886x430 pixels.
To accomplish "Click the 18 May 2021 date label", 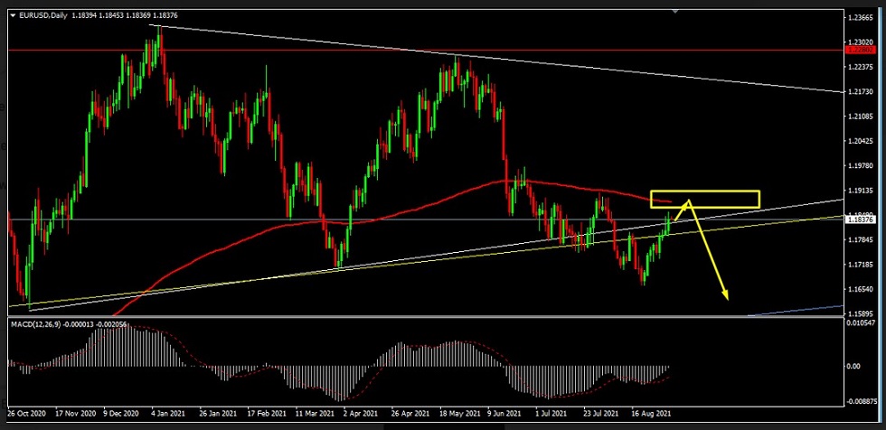I will coord(458,413).
